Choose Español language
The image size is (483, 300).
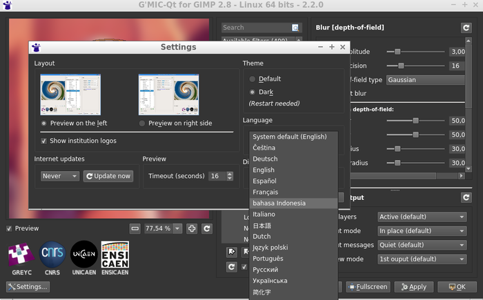click(x=293, y=181)
